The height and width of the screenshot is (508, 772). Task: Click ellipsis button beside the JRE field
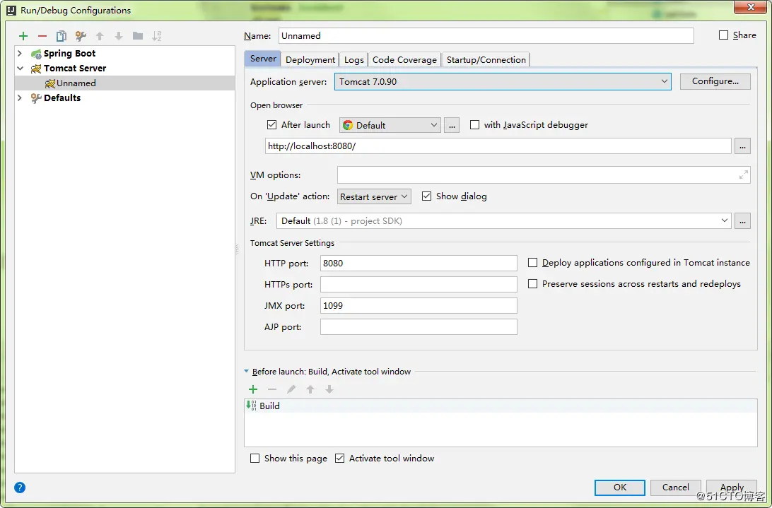coord(742,221)
